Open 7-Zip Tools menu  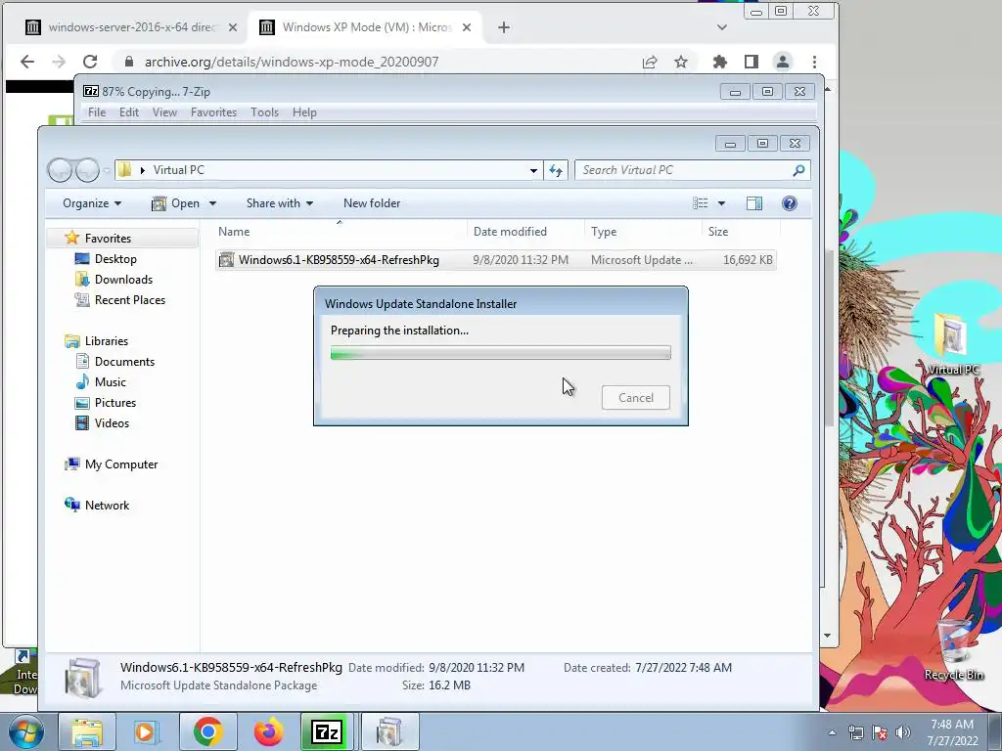pyautogui.click(x=264, y=111)
